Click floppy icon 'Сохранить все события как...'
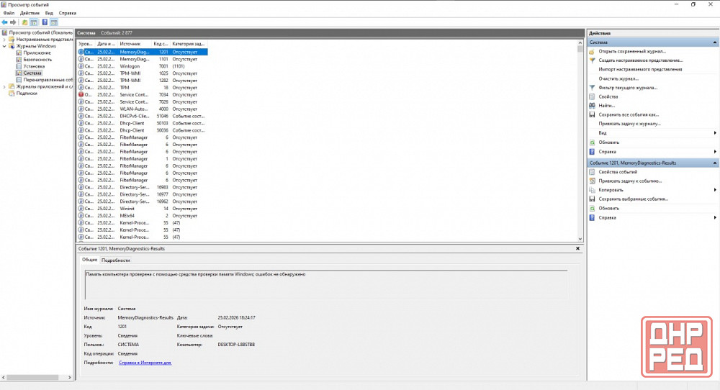Viewport: 720px width, 390px height. tap(592, 114)
